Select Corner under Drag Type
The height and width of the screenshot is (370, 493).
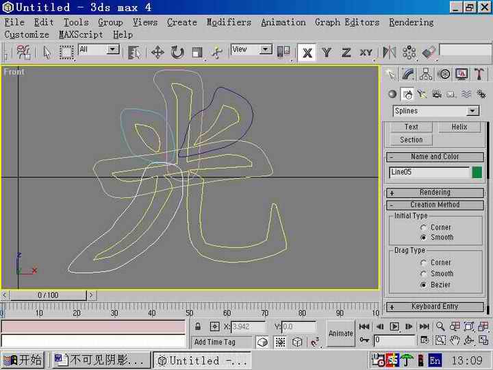[425, 262]
